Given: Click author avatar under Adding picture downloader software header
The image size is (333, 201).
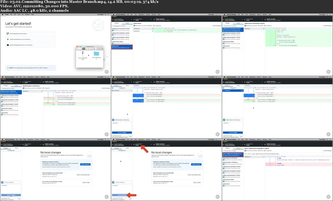Looking at the screenshot, I should click(245, 26).
